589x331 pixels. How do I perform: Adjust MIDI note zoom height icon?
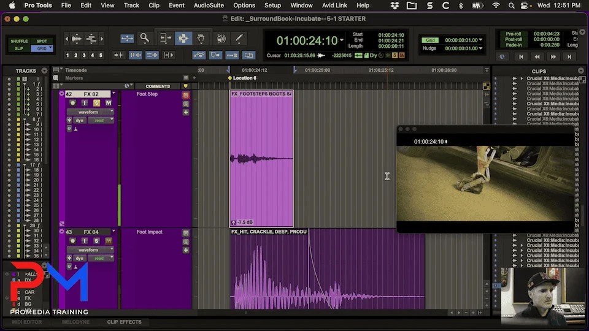coord(91,38)
